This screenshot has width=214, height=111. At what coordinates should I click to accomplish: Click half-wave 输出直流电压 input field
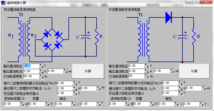pyautogui.click(x=137, y=66)
